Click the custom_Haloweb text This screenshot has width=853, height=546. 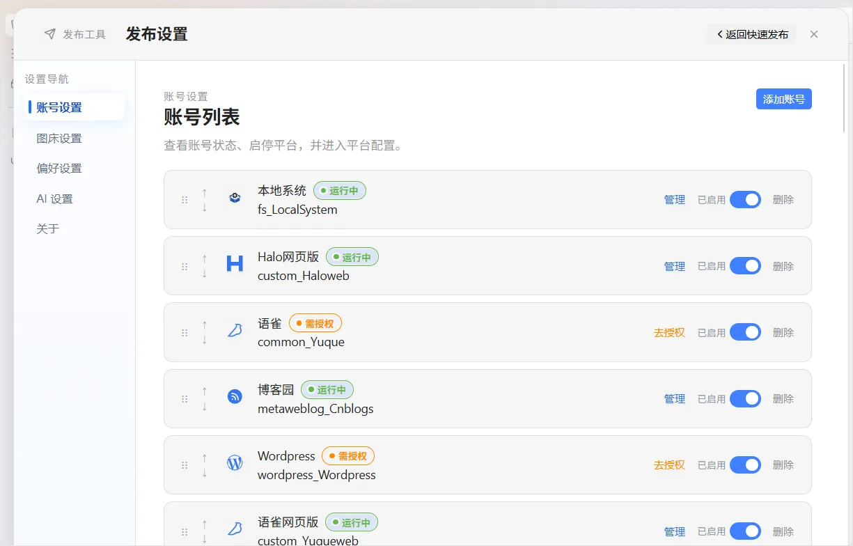(304, 276)
